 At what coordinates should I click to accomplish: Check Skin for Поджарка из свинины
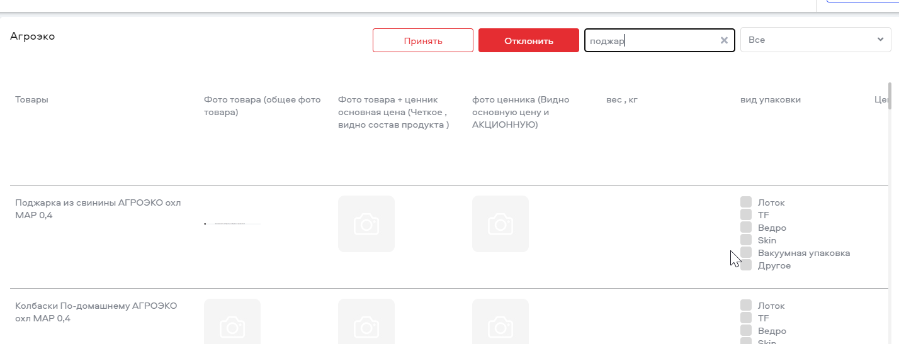[x=746, y=240]
